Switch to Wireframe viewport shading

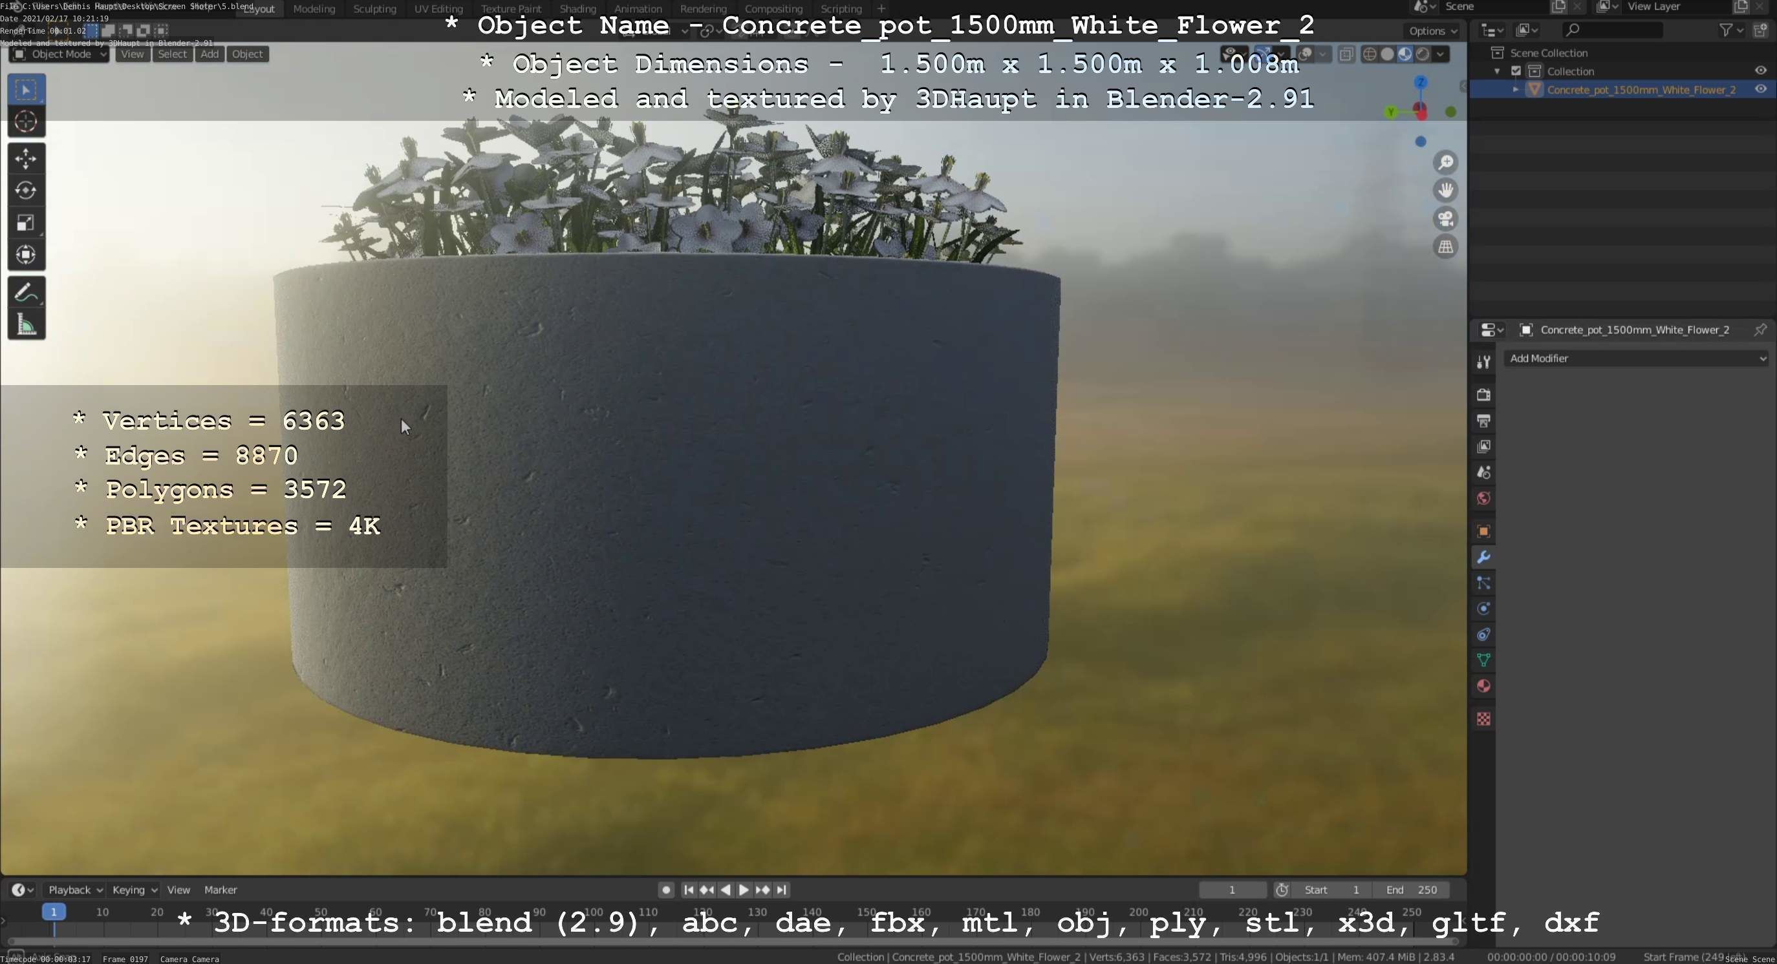(1370, 54)
